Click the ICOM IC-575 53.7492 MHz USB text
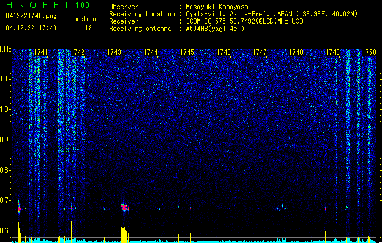 [x=244, y=21]
